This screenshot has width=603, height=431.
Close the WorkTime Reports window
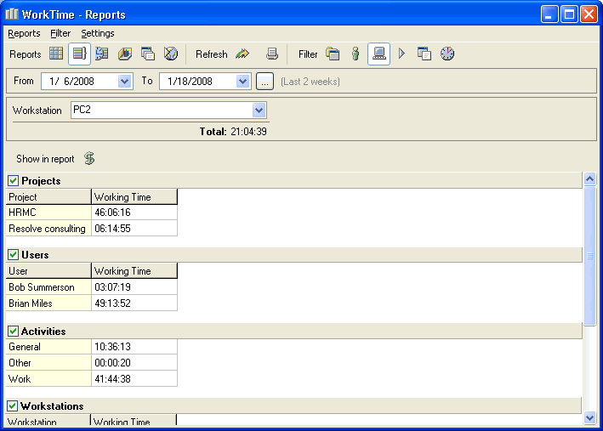tap(589, 14)
